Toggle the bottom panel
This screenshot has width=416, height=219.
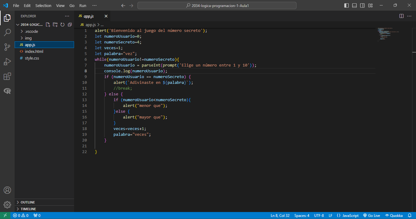point(354,5)
